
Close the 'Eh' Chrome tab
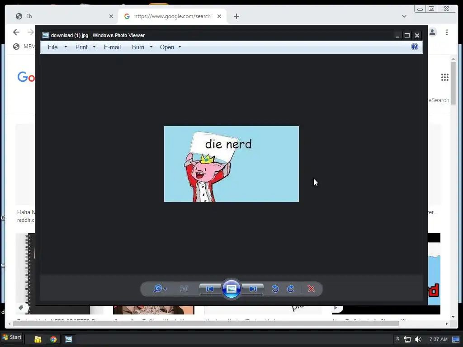(111, 16)
